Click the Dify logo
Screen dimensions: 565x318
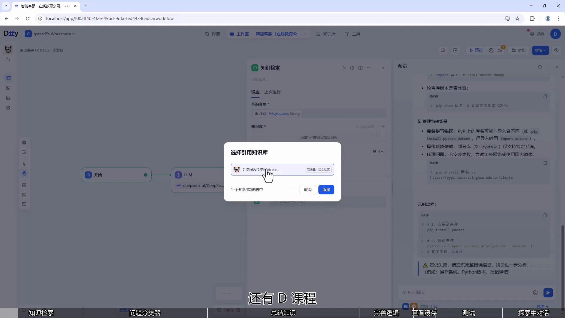(11, 34)
